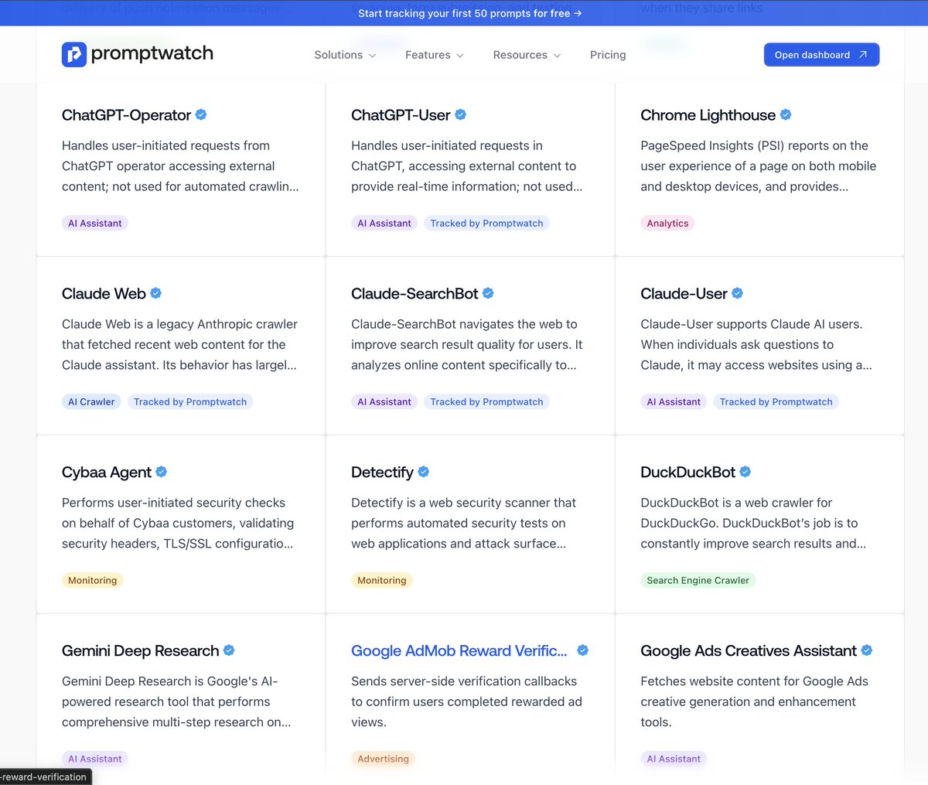
Task: Open Google AdMob Reward Verific... link
Action: [459, 651]
